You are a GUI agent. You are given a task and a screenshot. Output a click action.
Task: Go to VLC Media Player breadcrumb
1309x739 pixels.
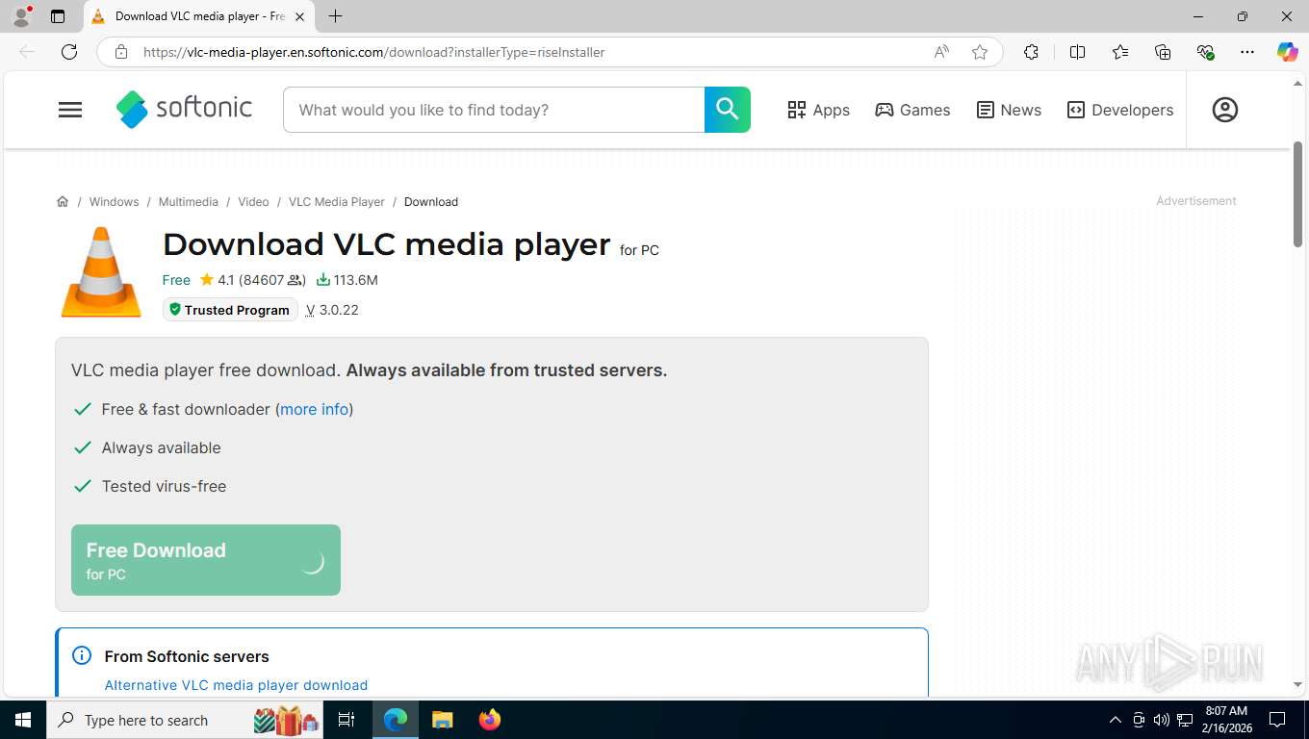(x=336, y=202)
